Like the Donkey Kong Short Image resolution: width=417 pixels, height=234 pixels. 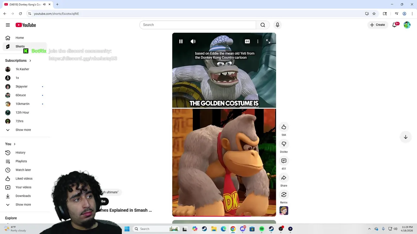pyautogui.click(x=284, y=127)
